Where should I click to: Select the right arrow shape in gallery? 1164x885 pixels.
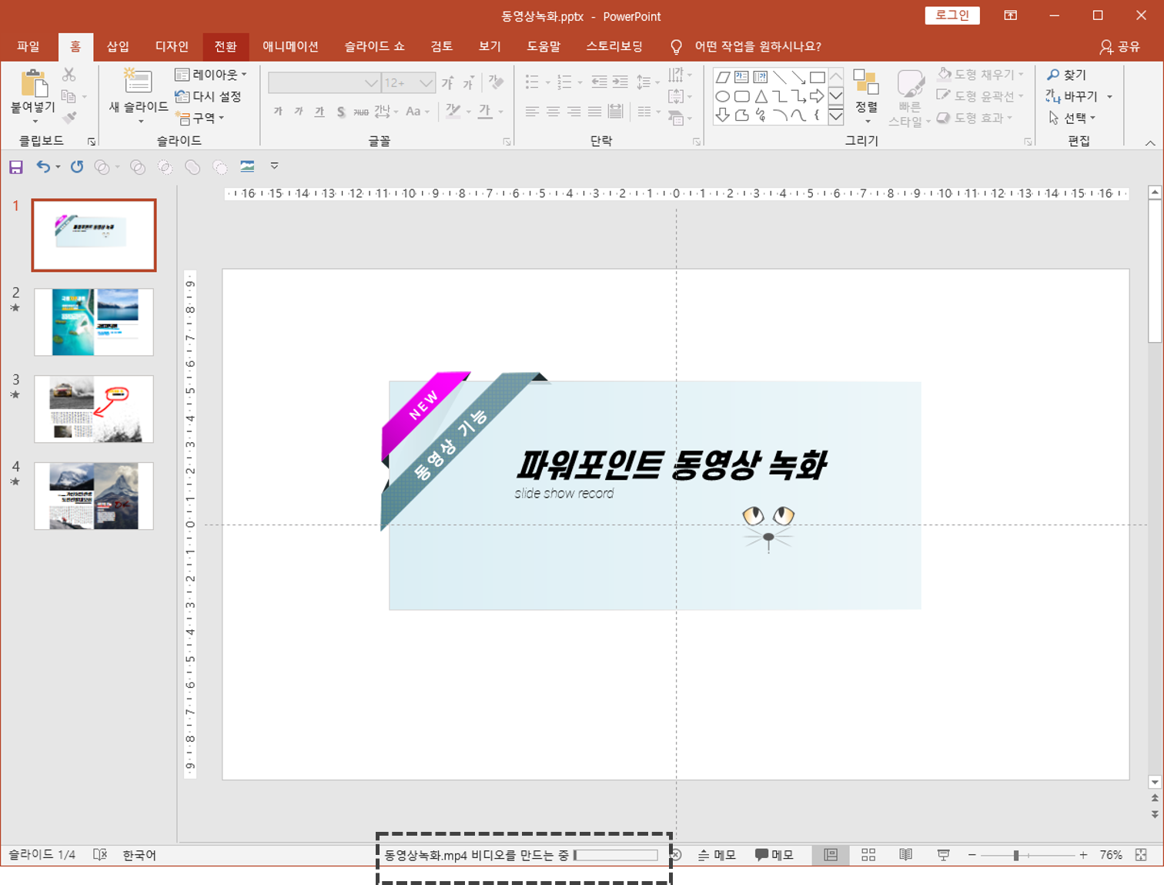[x=818, y=96]
